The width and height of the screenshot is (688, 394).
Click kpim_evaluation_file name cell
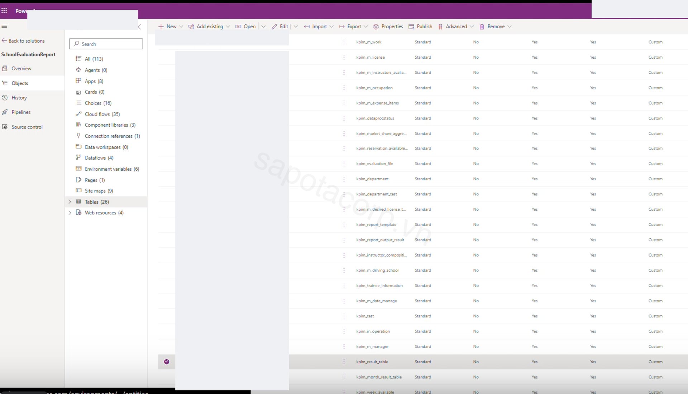pyautogui.click(x=374, y=164)
